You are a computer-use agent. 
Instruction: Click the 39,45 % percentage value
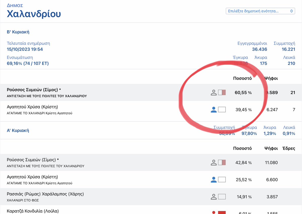[x=243, y=110]
